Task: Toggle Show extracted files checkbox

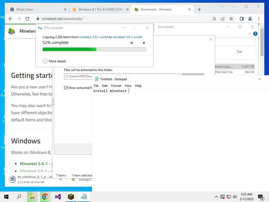Action: click(66, 88)
